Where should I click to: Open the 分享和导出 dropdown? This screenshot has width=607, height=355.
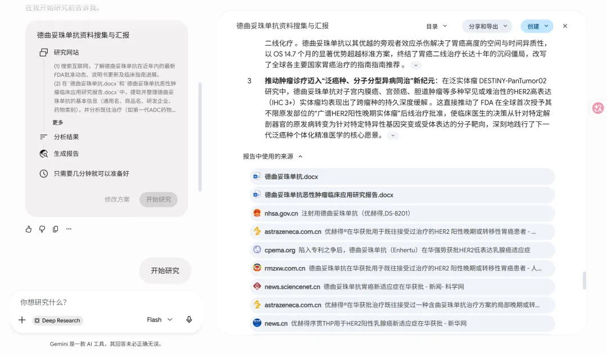pos(487,26)
